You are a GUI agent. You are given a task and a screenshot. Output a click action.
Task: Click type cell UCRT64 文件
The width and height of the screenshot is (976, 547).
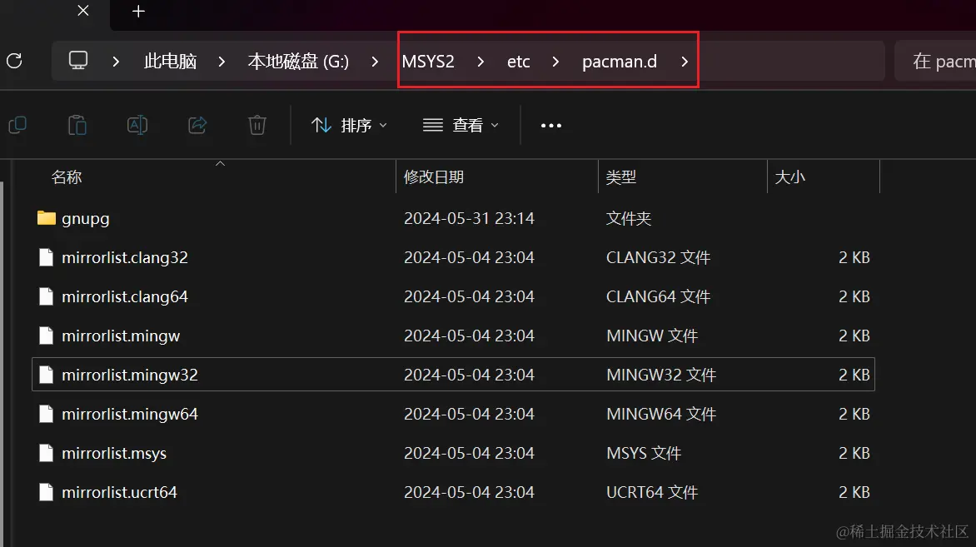tap(652, 492)
